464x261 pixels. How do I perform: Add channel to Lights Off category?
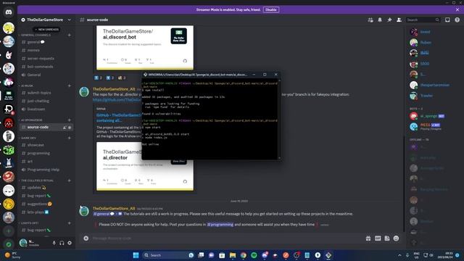[70, 223]
